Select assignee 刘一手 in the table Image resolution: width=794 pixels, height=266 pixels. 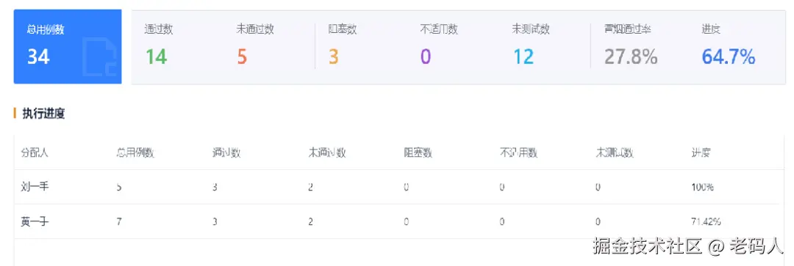coord(35,187)
